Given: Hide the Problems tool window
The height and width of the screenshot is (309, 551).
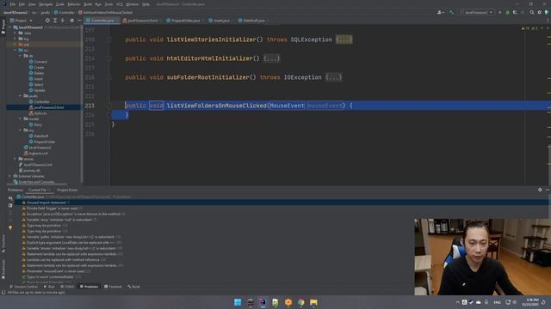Looking at the screenshot, I should pos(548,190).
